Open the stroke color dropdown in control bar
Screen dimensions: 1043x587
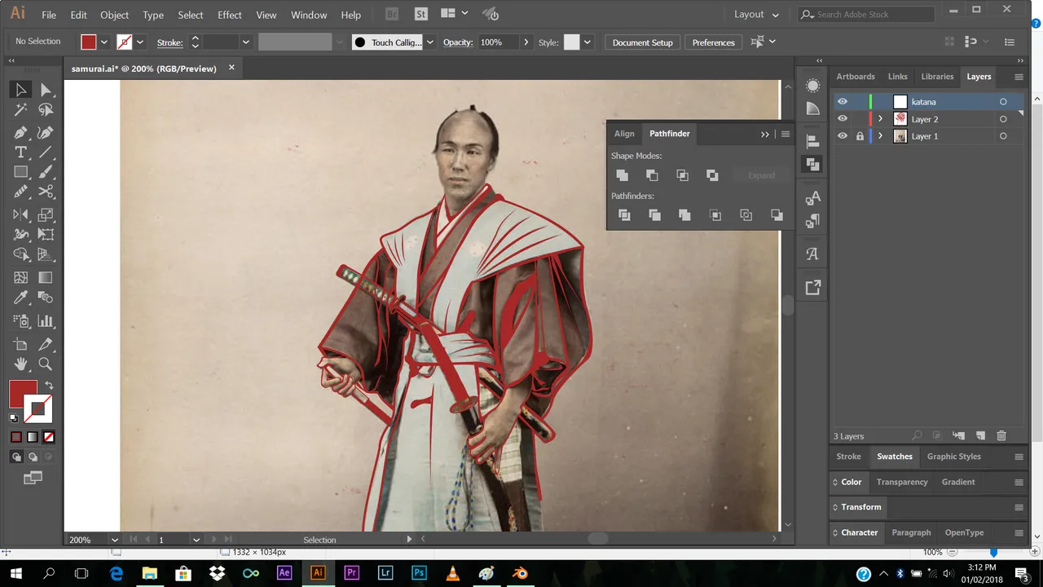tap(140, 42)
